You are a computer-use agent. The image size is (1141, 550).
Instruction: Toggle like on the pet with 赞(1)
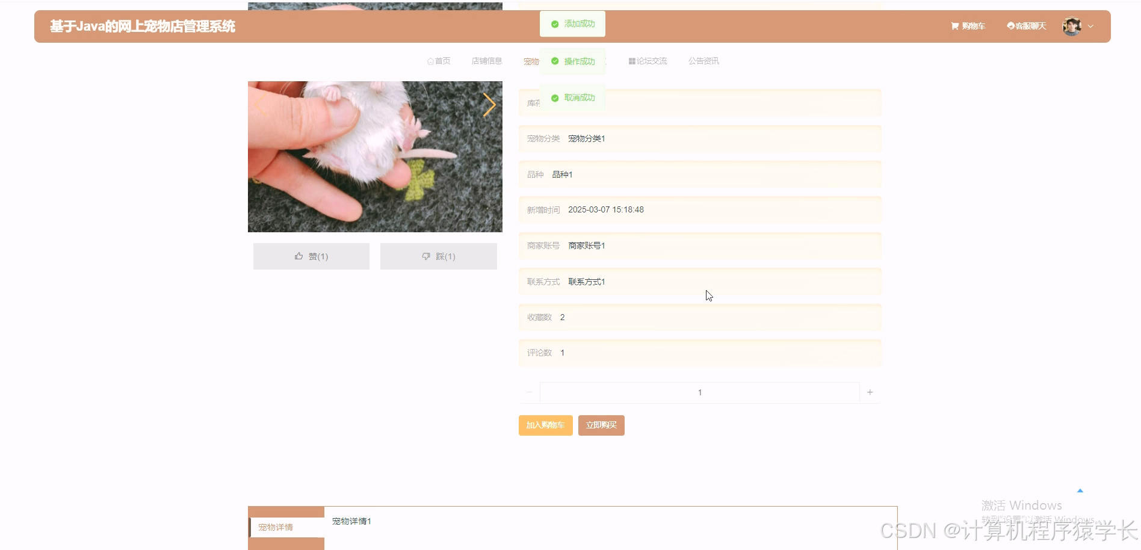click(311, 256)
